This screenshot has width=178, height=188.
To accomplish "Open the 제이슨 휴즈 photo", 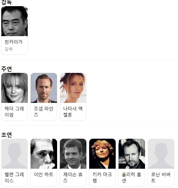I will click(x=73, y=154).
